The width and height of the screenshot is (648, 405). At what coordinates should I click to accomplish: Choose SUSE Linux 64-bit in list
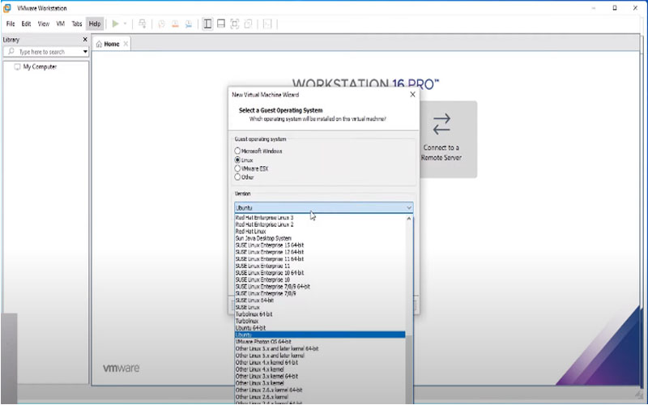pos(320,300)
